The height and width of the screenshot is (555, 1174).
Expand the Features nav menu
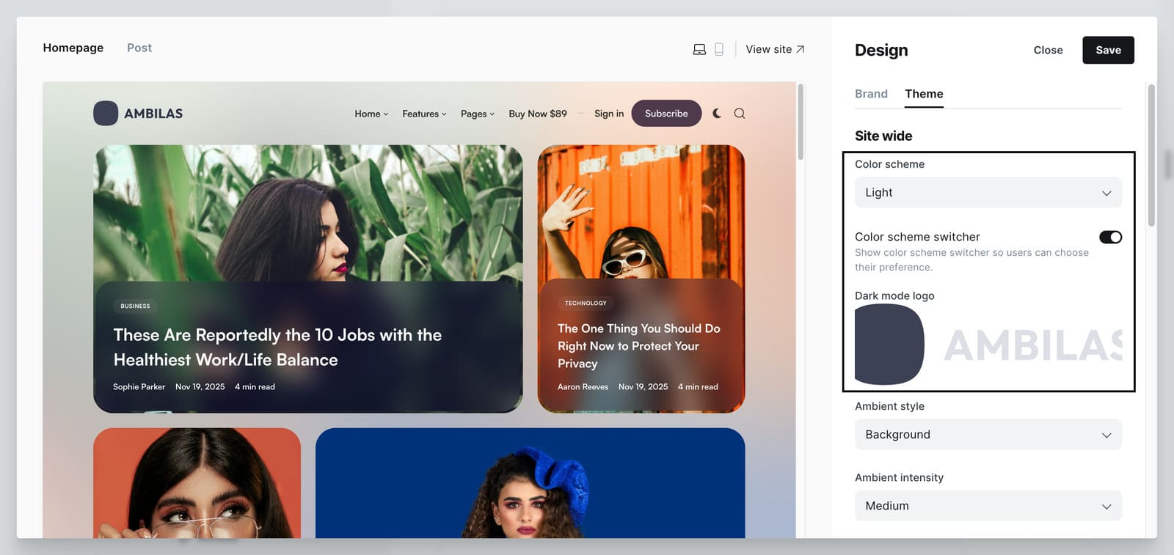tap(424, 114)
